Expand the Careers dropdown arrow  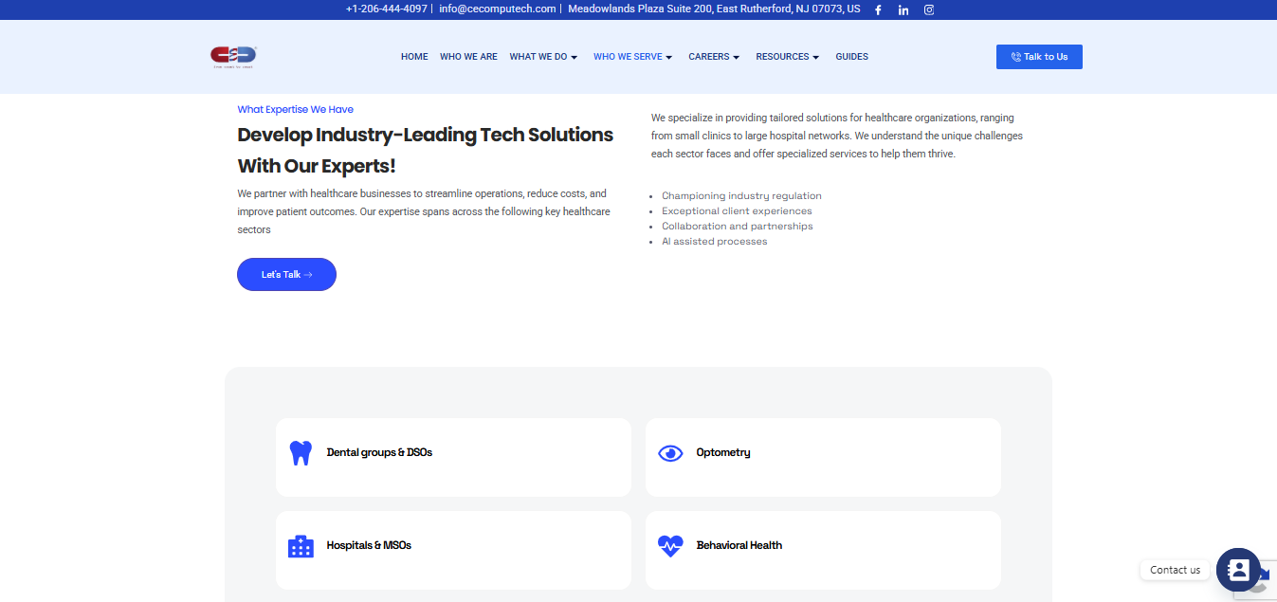pos(737,58)
